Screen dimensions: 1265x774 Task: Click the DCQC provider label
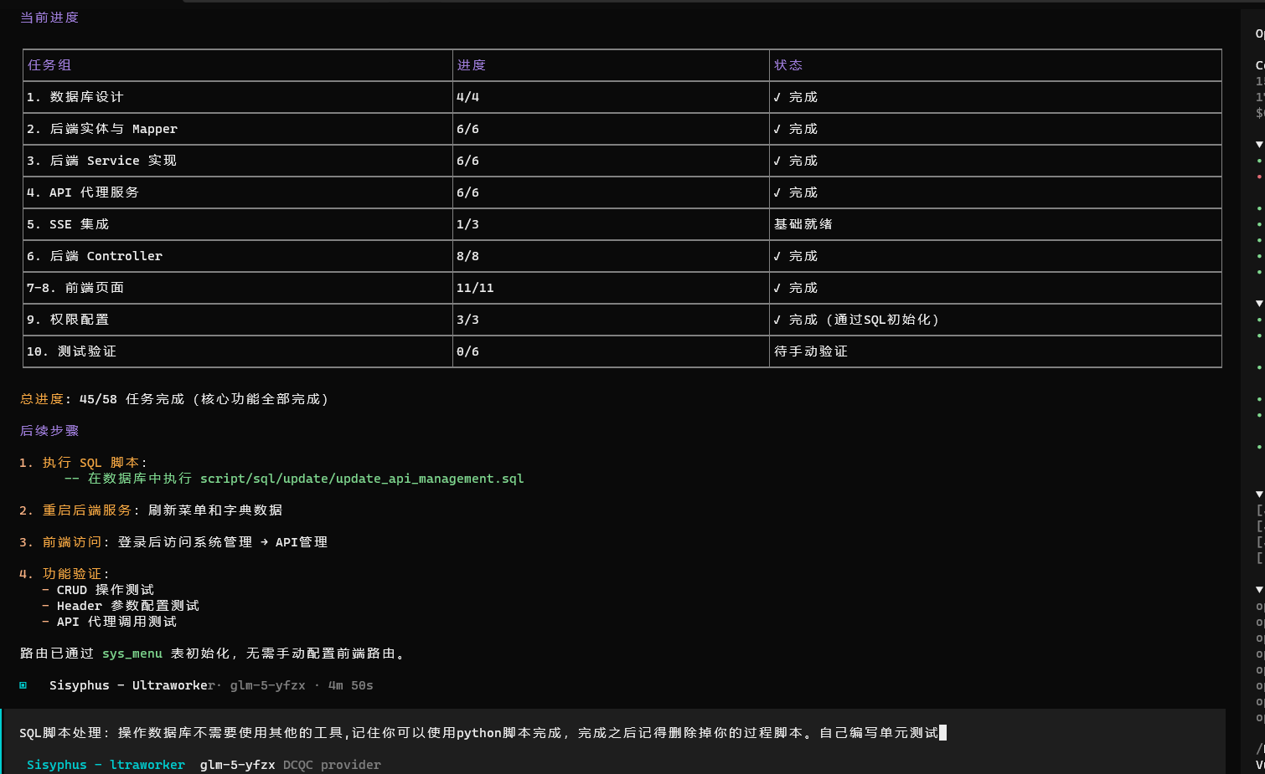(332, 765)
